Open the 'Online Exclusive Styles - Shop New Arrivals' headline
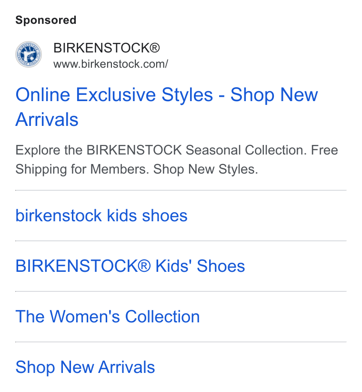This screenshot has height=392, width=362. click(167, 107)
